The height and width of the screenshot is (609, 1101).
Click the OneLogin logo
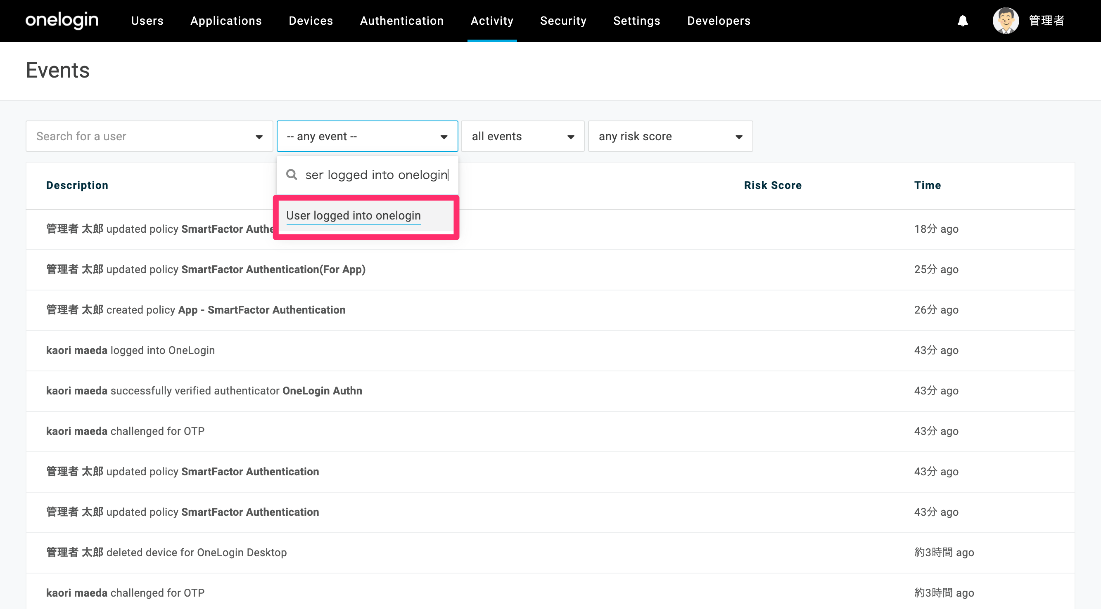pyautogui.click(x=62, y=21)
